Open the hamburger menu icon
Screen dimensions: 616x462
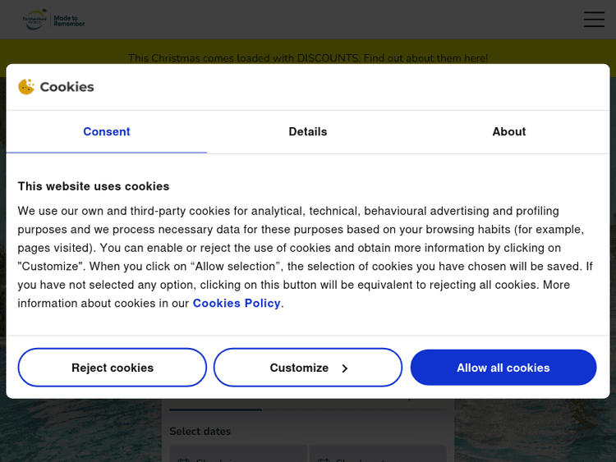(x=594, y=20)
